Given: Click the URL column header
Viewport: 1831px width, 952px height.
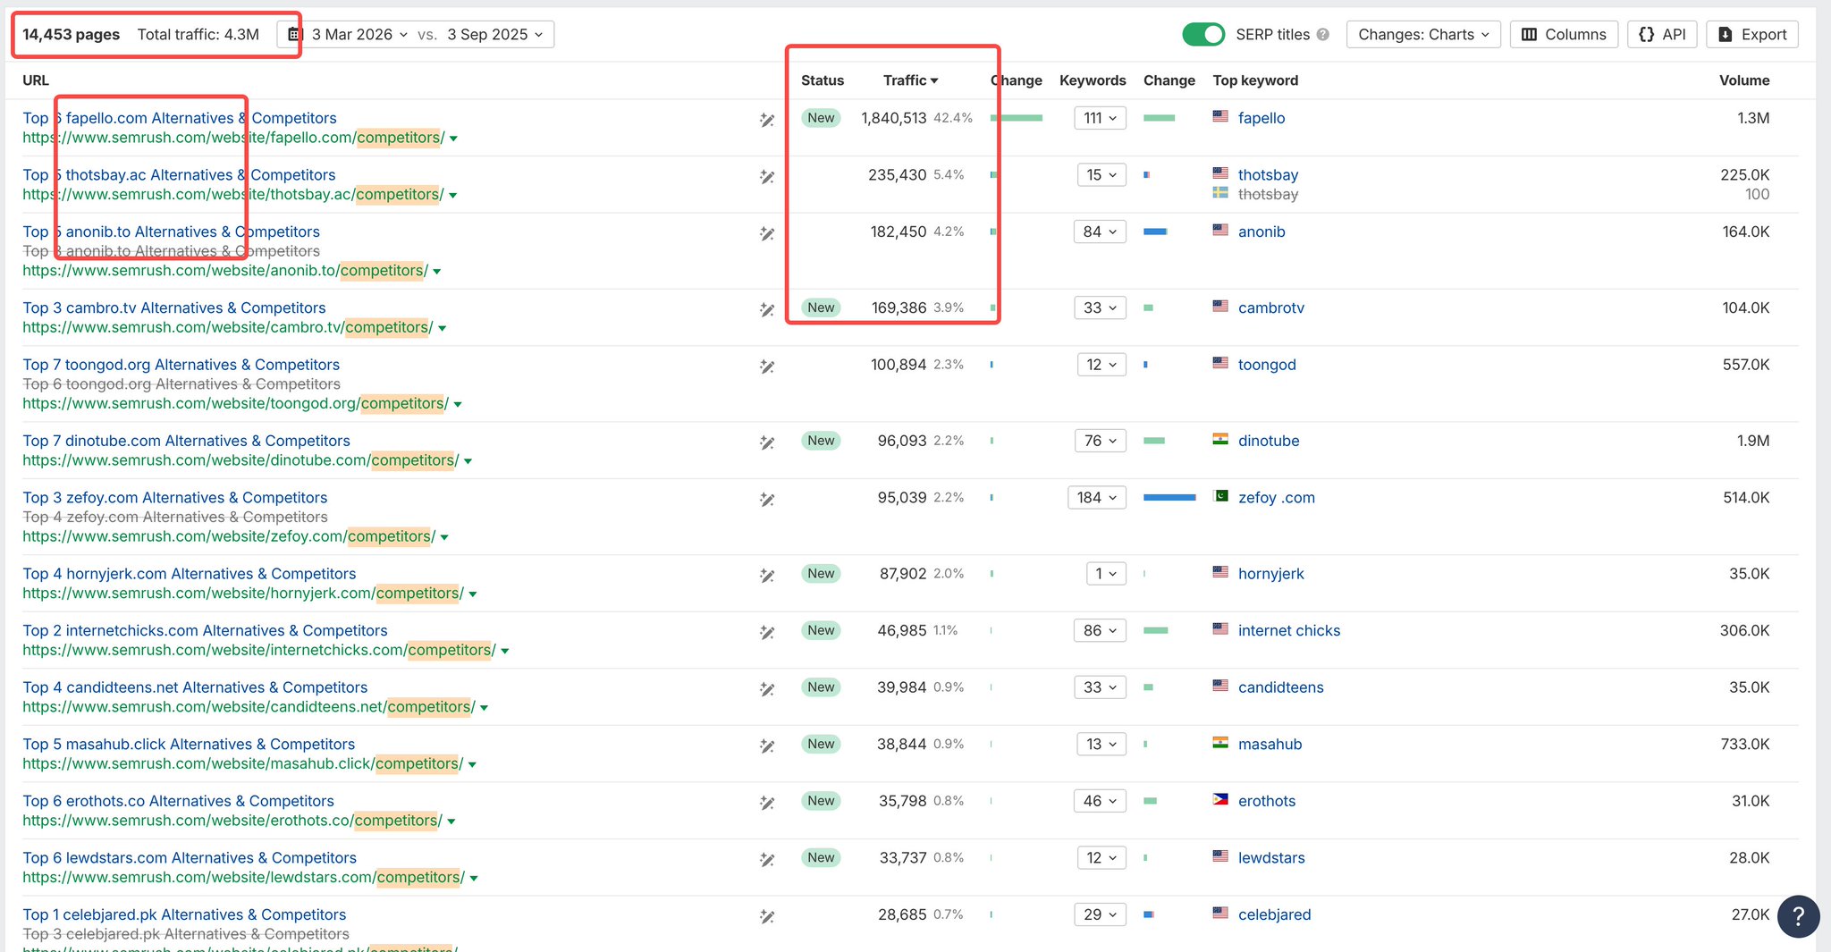Looking at the screenshot, I should [x=36, y=80].
